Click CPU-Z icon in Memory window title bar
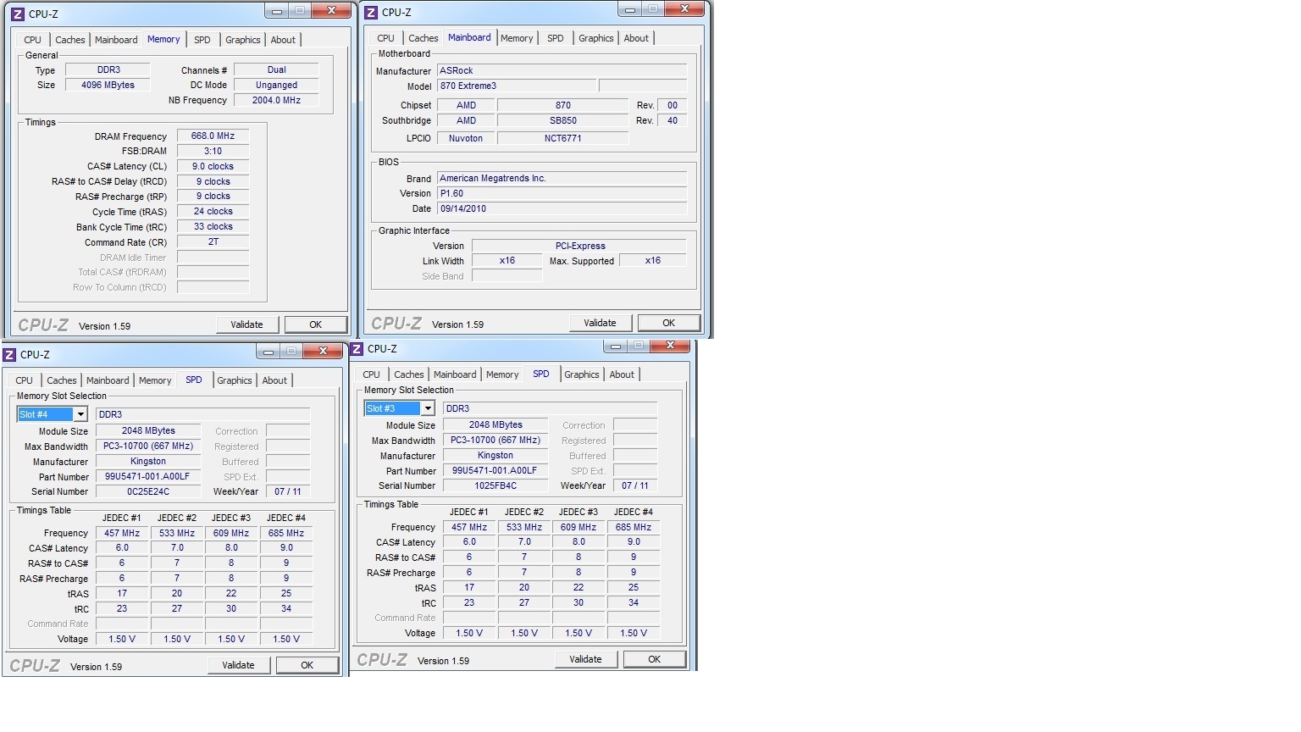The image size is (1301, 732). click(x=18, y=14)
